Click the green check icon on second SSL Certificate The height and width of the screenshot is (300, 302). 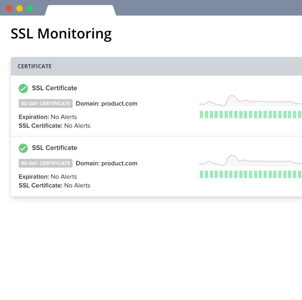[23, 148]
